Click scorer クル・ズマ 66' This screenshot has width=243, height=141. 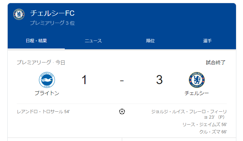pos(213,132)
